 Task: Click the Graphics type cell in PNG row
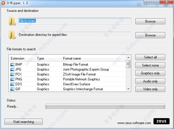pyautogui.click(x=43, y=79)
